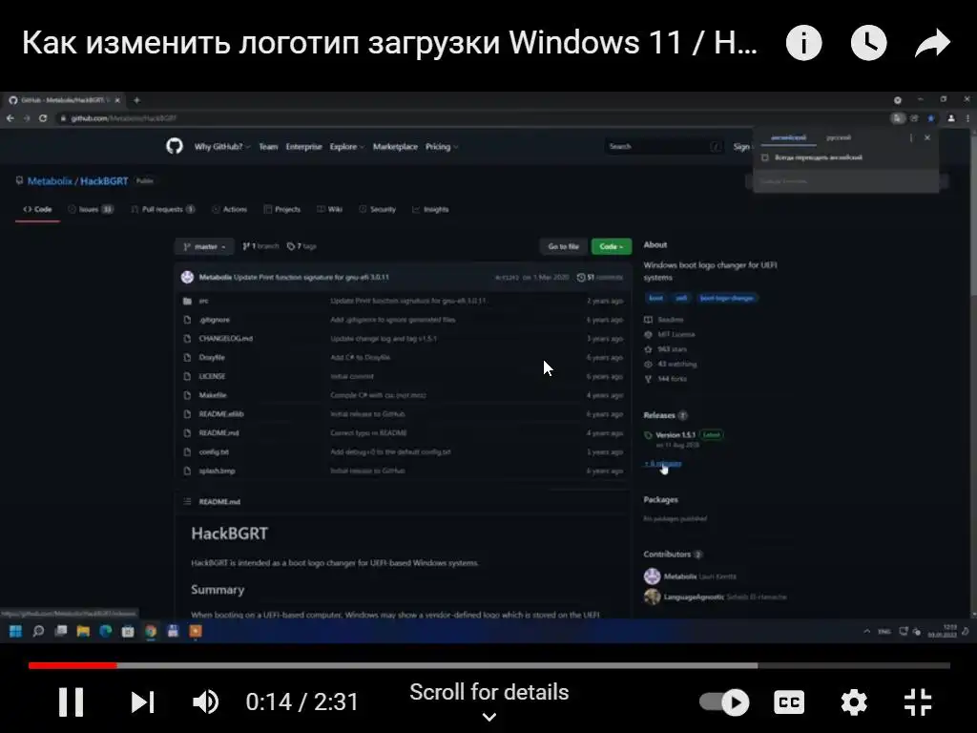The height and width of the screenshot is (733, 977).
Task: Open the Marketplace menu item
Action: pyautogui.click(x=396, y=147)
